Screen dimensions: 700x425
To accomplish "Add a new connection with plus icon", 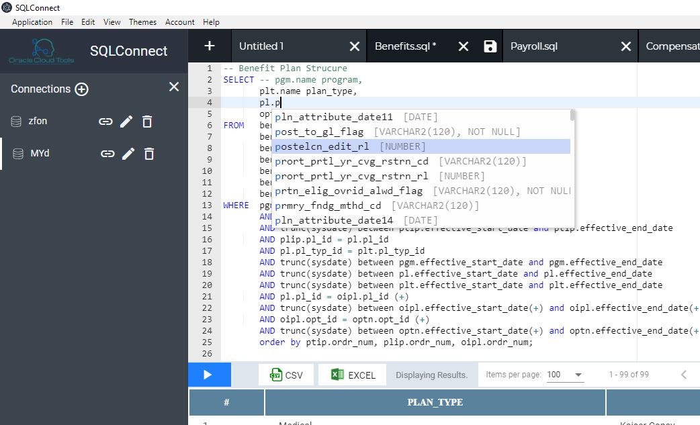I will coord(81,89).
